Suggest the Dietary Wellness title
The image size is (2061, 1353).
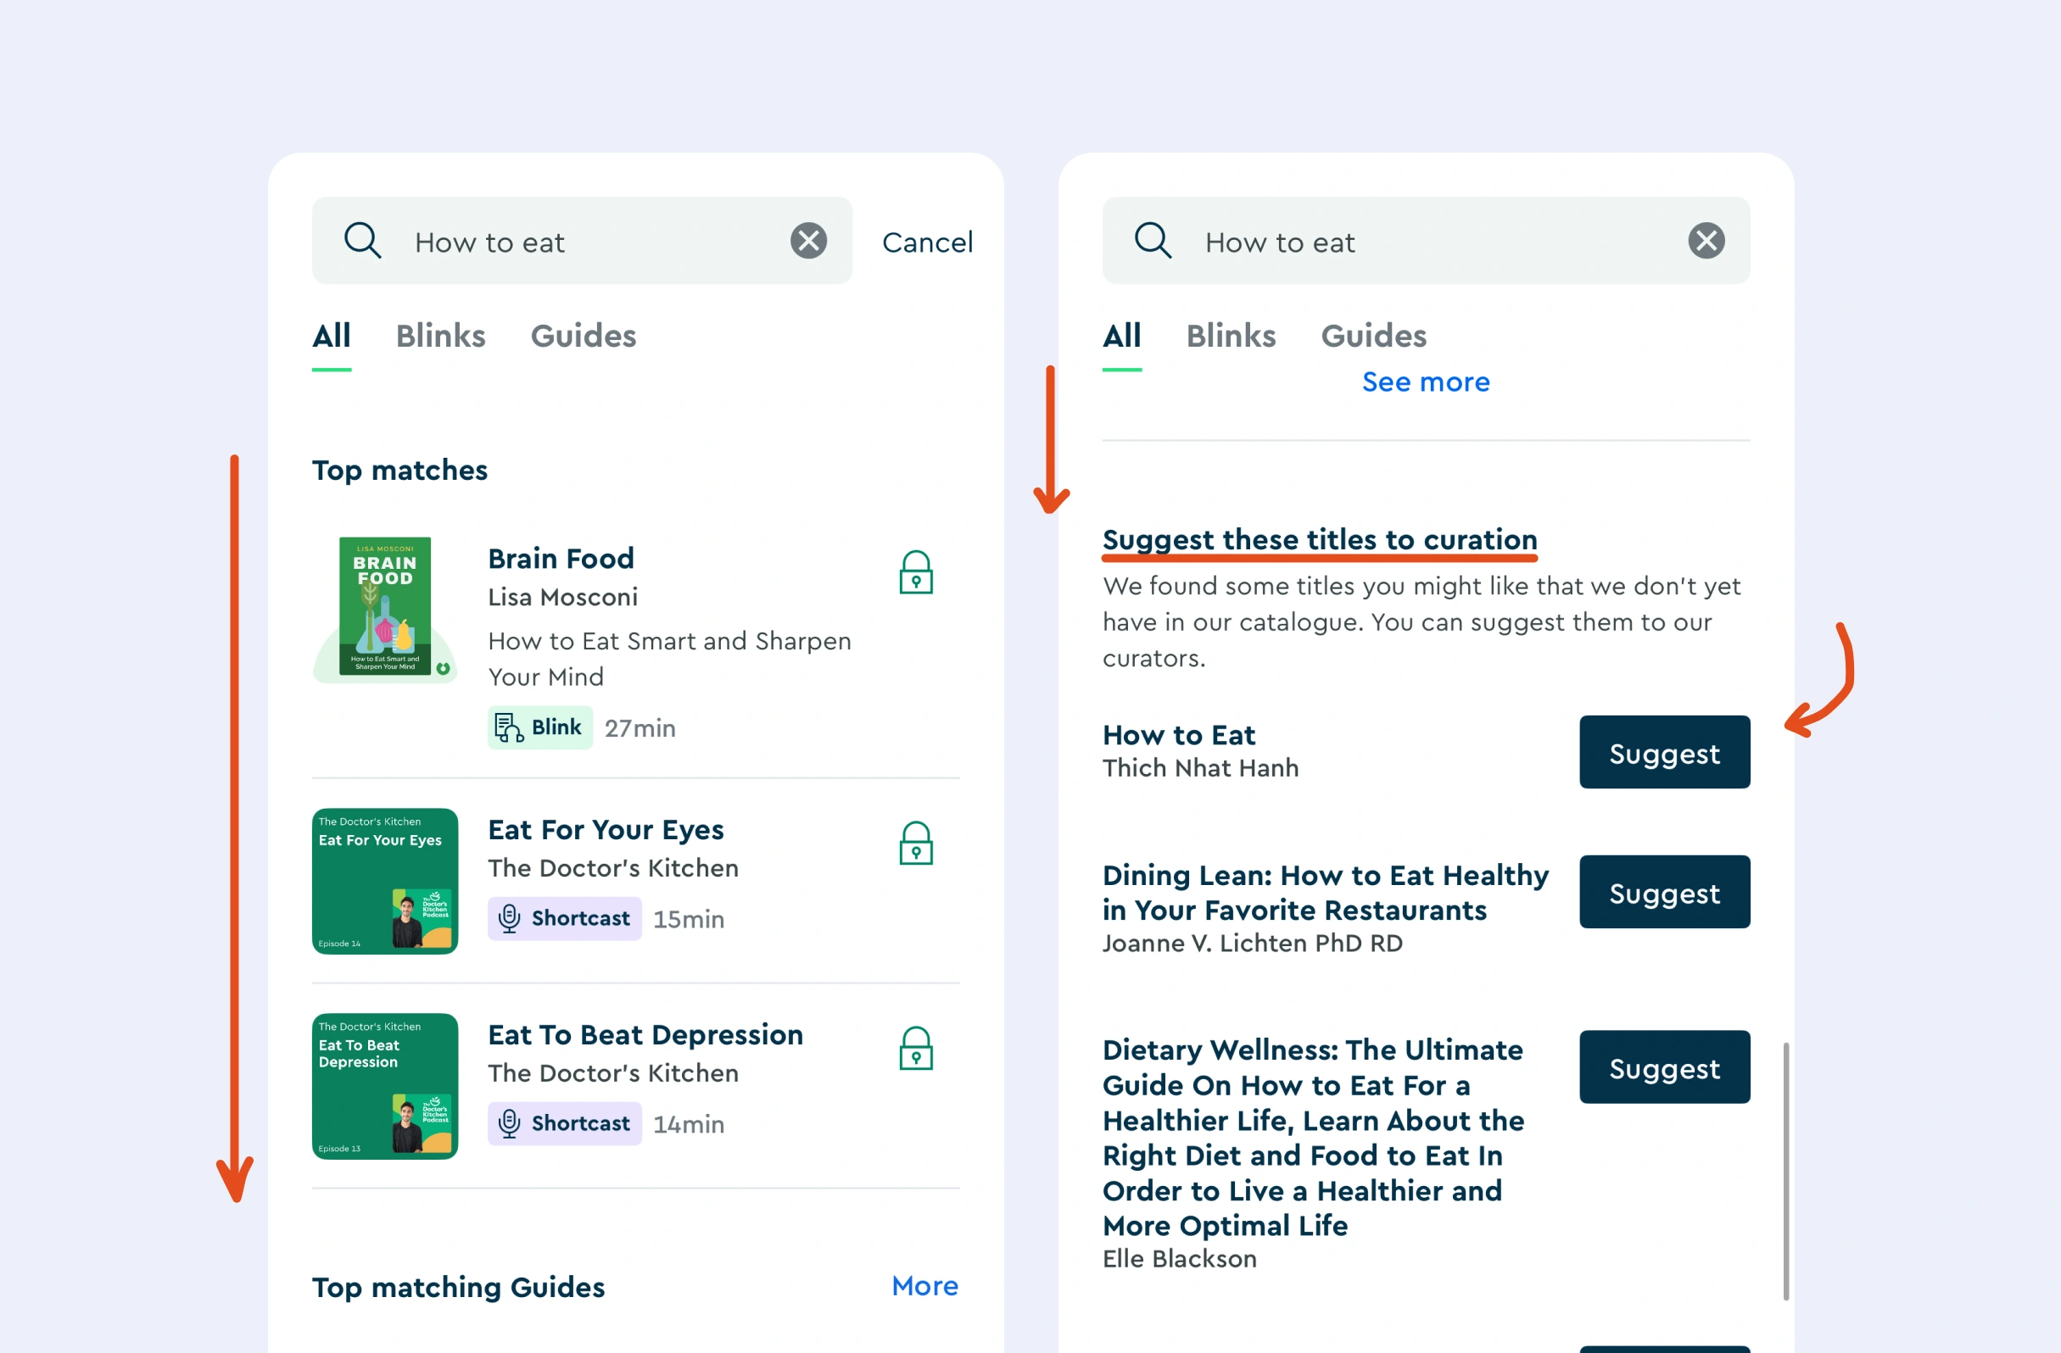point(1663,1067)
